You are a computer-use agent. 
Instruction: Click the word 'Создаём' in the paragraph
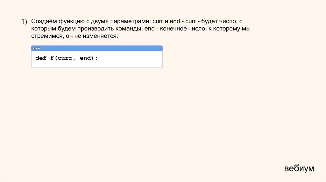(x=44, y=22)
